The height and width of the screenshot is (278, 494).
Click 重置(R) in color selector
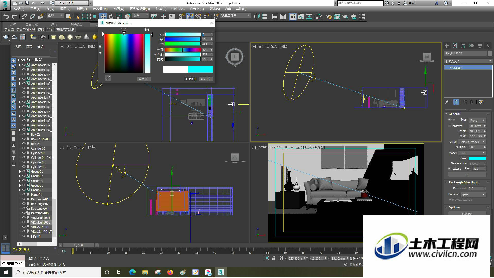click(144, 79)
